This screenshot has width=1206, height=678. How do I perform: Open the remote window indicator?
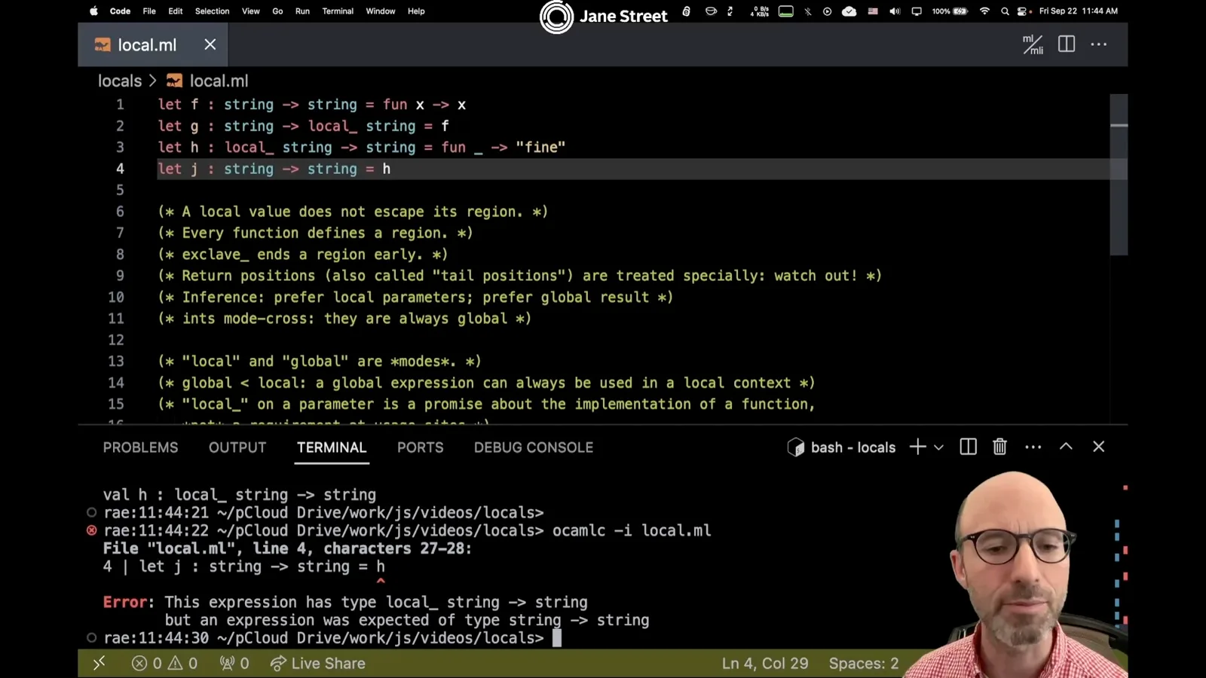tap(99, 664)
